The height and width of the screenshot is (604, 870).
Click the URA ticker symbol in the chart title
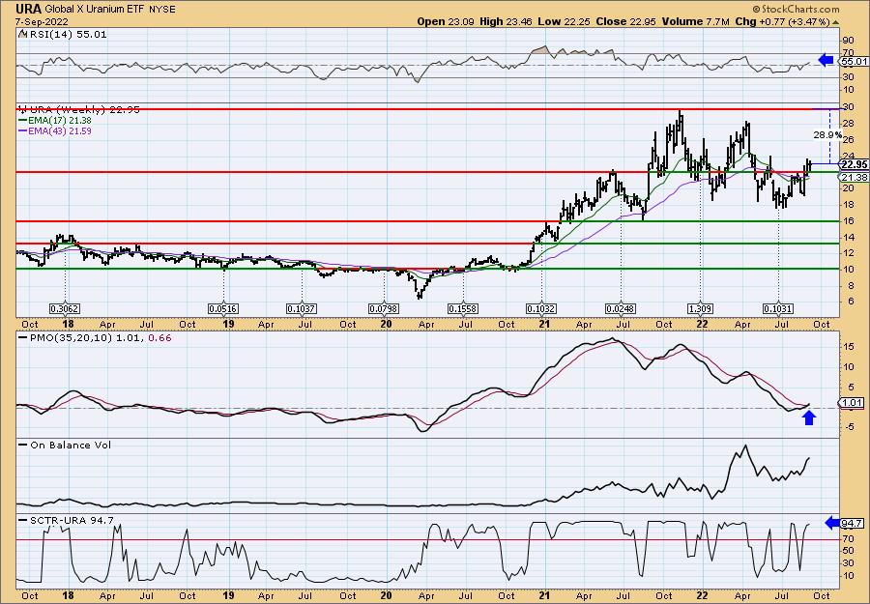pos(29,9)
